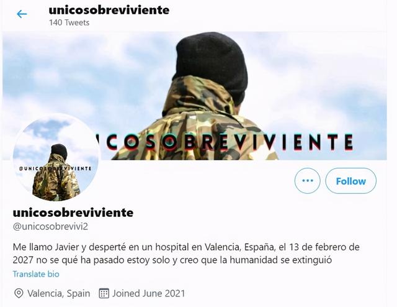Open the three-dots more options menu
397x307 pixels.
coord(308,181)
